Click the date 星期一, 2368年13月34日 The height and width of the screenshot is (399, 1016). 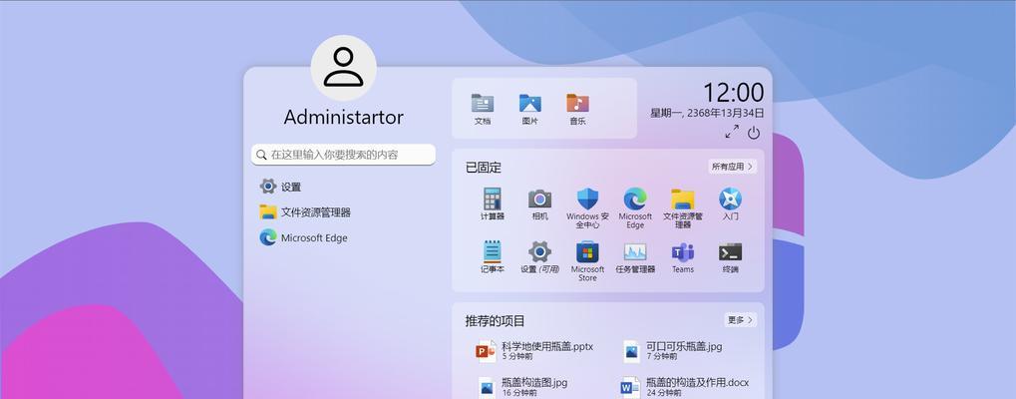(x=707, y=113)
